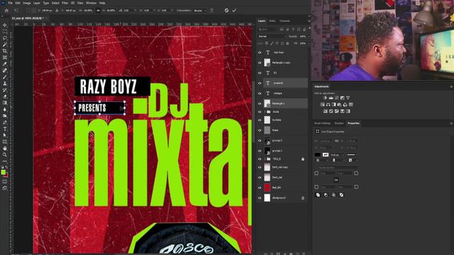454x255 pixels.
Task: Add a Channel Mixer adjustment
Action: pos(345,104)
